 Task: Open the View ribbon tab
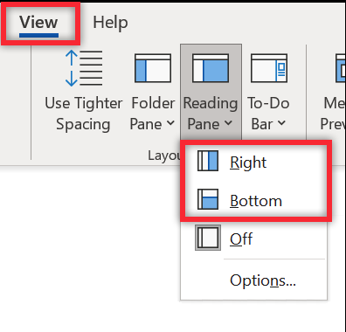point(38,23)
